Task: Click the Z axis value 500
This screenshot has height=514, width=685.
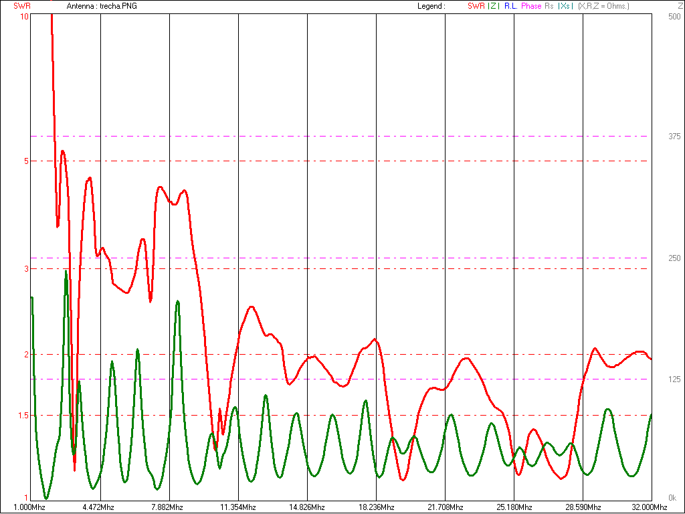Action: coord(674,17)
